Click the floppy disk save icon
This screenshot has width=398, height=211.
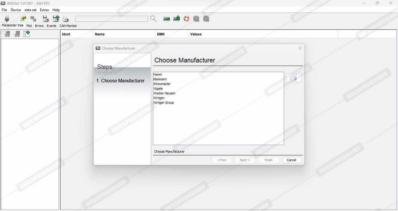point(46,19)
